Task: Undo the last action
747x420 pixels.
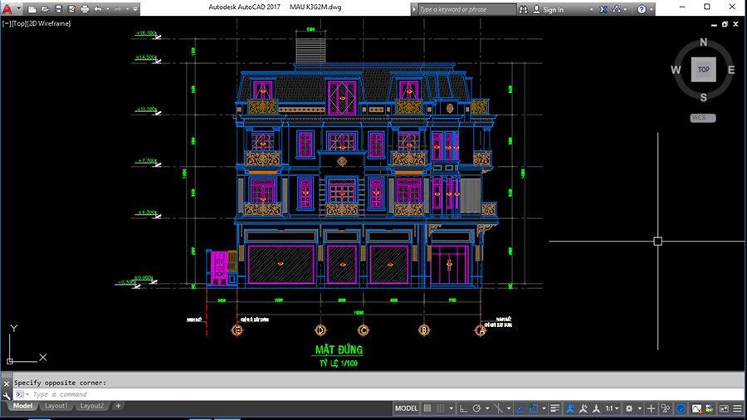Action: (x=98, y=9)
